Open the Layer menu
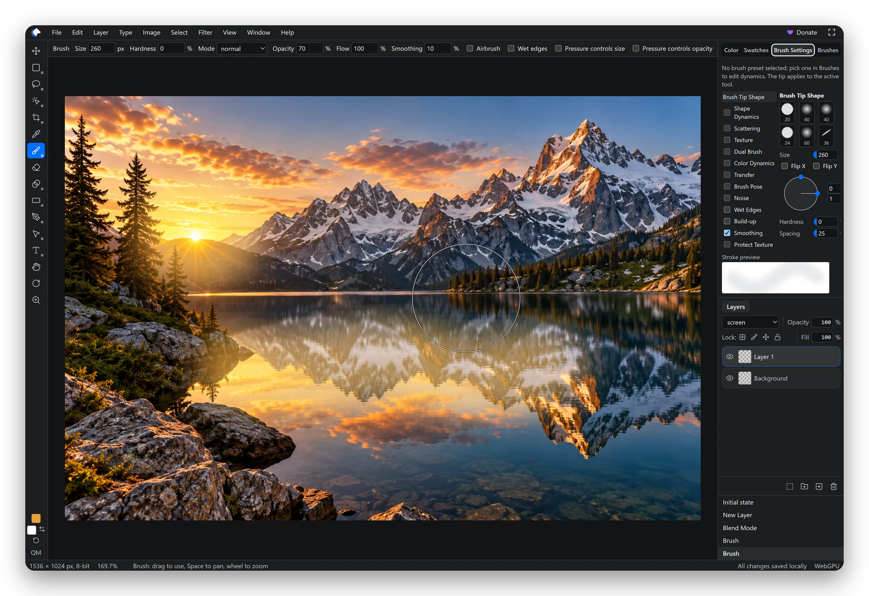This screenshot has height=596, width=869. click(x=100, y=32)
